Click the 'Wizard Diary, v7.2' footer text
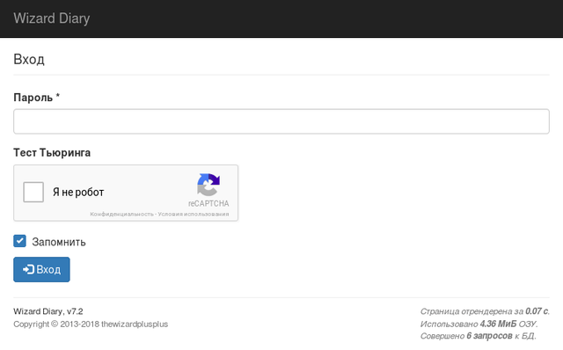 [48, 311]
